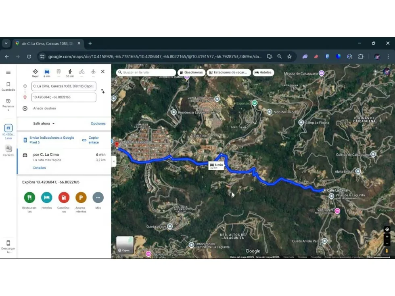This screenshot has width=395, height=296.
Task: Open the Guardado saved places panel
Action: 8,86
